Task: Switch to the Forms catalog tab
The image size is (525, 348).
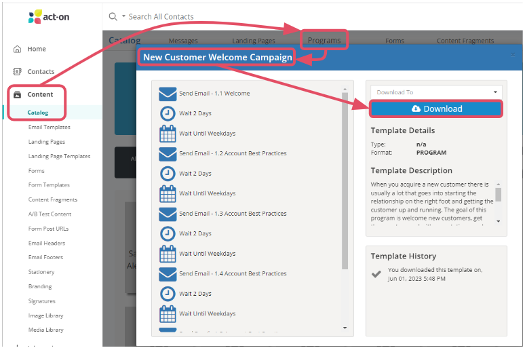Action: click(394, 41)
